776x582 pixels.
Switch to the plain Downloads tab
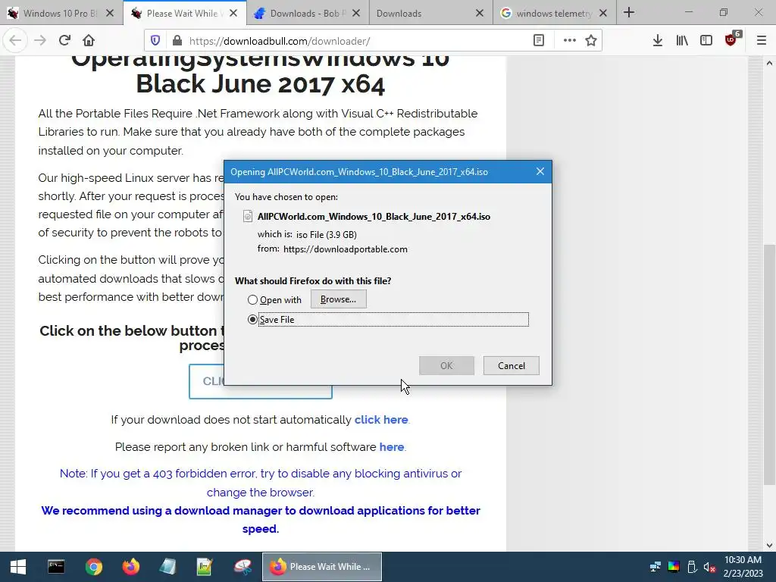(x=430, y=14)
